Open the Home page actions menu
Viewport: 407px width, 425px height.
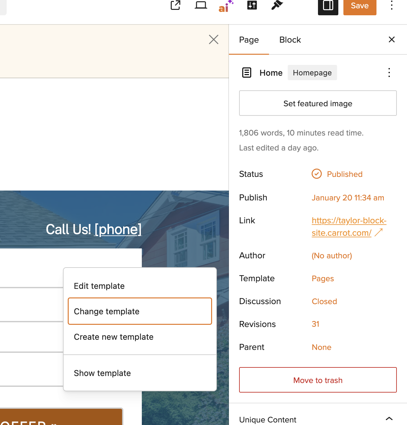click(x=389, y=73)
